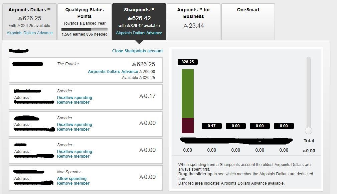Remove the member with A0.17 balance
This screenshot has width=337, height=194.
coord(73,102)
